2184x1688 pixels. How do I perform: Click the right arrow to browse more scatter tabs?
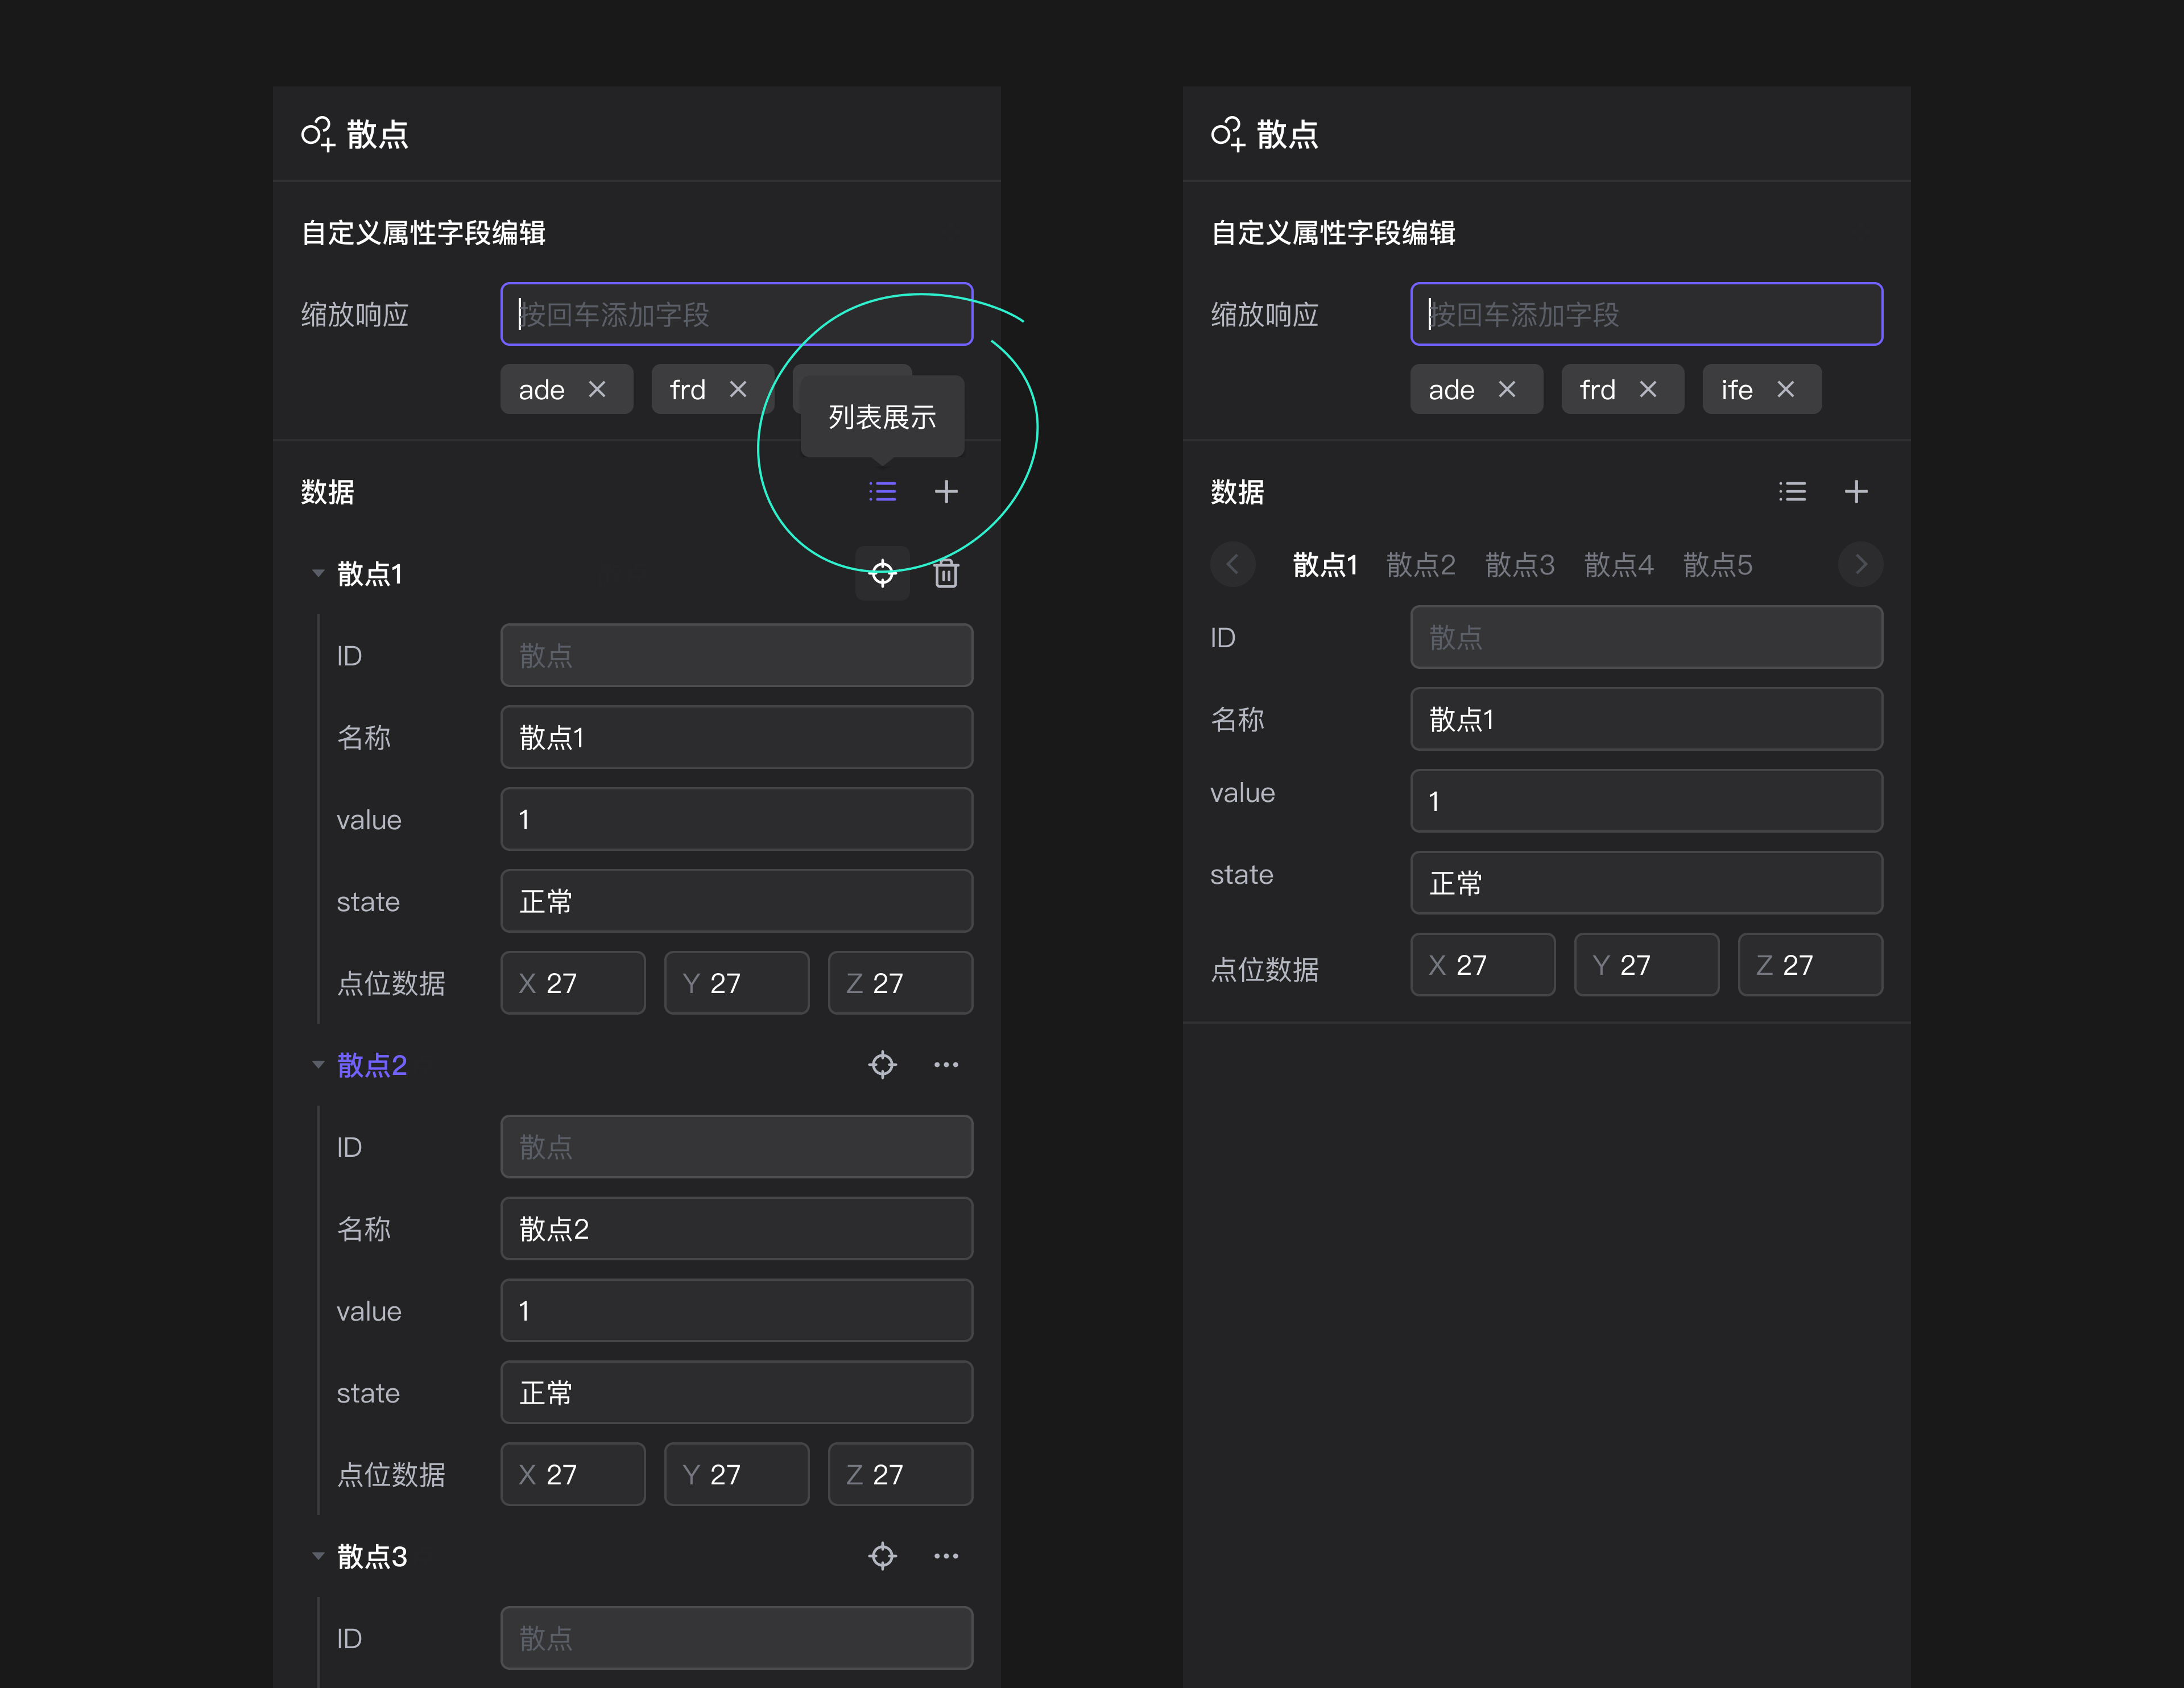point(1860,564)
